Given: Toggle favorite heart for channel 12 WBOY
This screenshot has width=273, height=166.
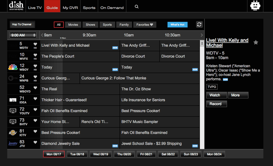Looking at the screenshot, I should [x=35, y=66].
